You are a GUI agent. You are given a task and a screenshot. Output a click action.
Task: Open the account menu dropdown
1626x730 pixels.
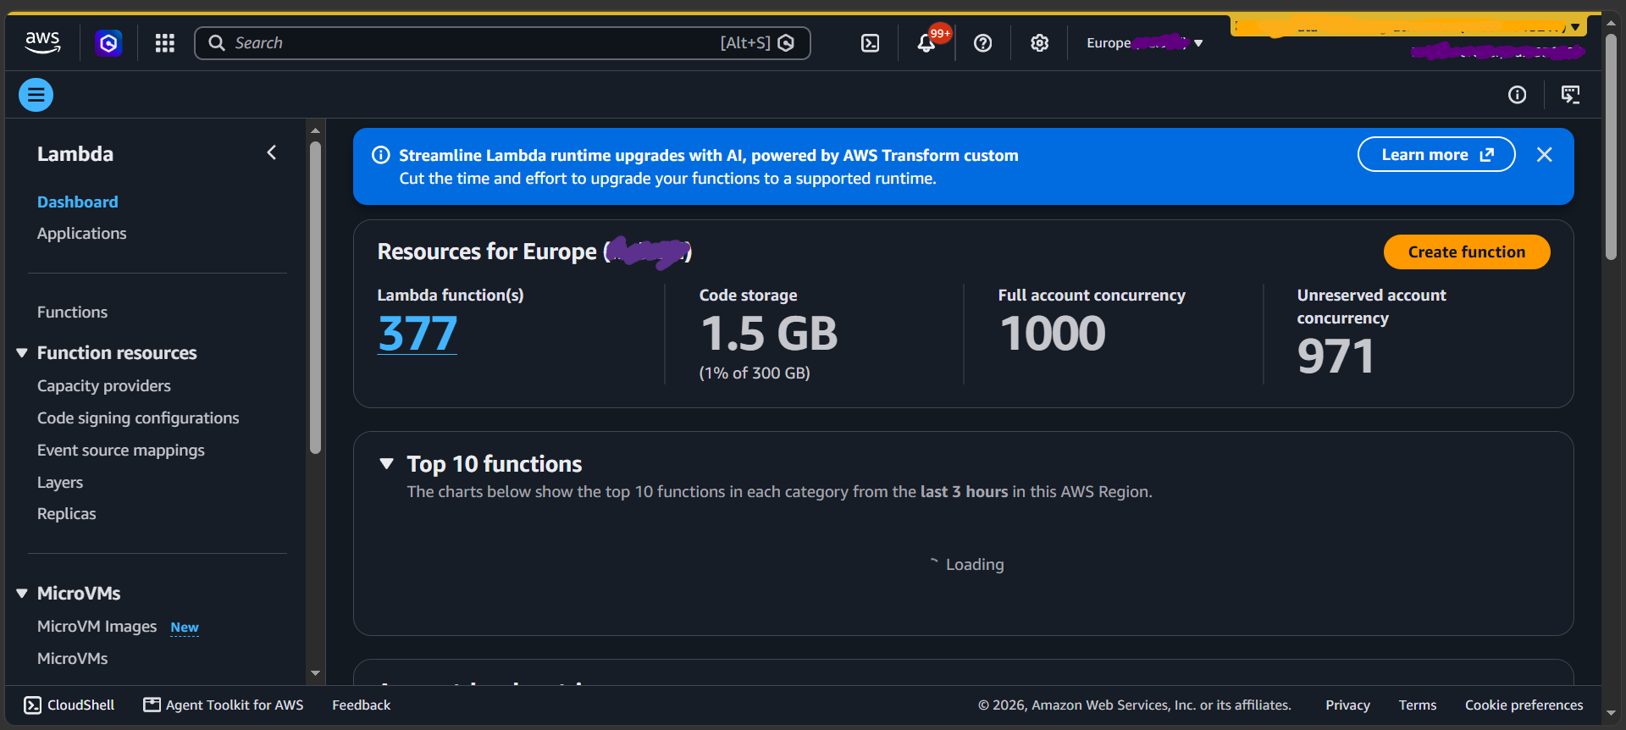(x=1407, y=28)
